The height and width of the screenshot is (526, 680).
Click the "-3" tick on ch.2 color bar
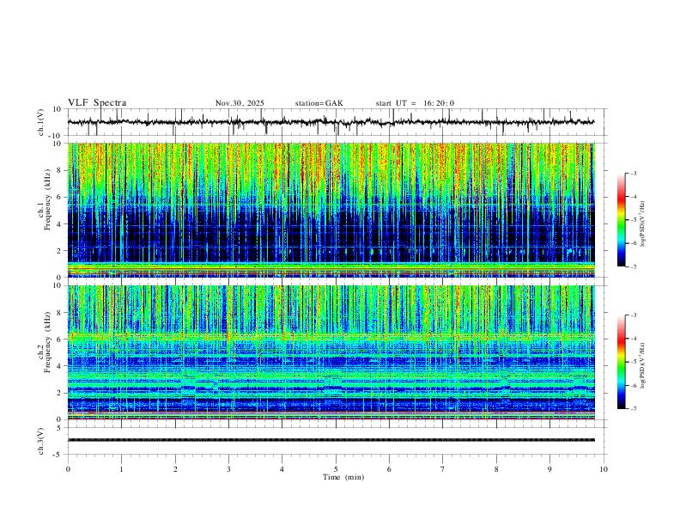point(633,315)
